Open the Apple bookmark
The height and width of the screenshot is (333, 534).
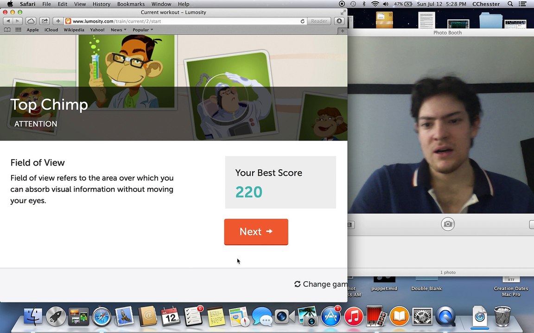pos(33,30)
